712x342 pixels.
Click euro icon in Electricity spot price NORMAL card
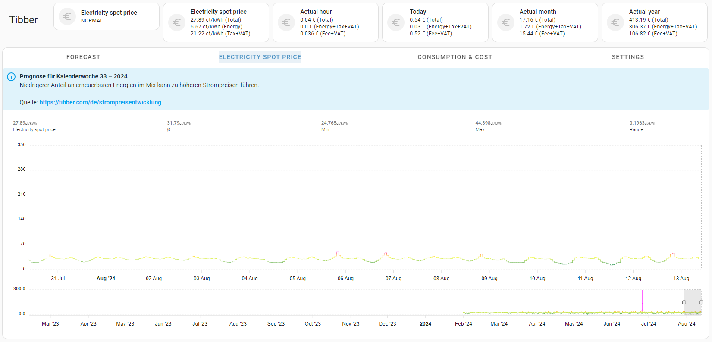(67, 16)
